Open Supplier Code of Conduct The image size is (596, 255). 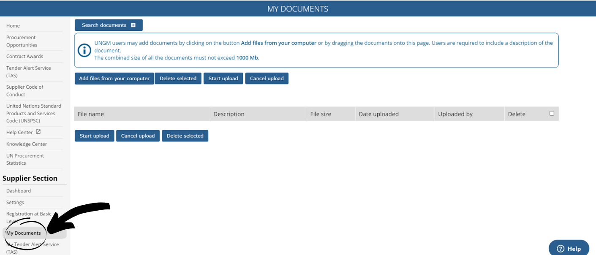tap(24, 91)
